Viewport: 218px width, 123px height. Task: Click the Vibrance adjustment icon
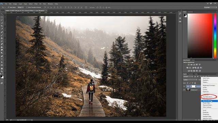click(x=200, y=65)
